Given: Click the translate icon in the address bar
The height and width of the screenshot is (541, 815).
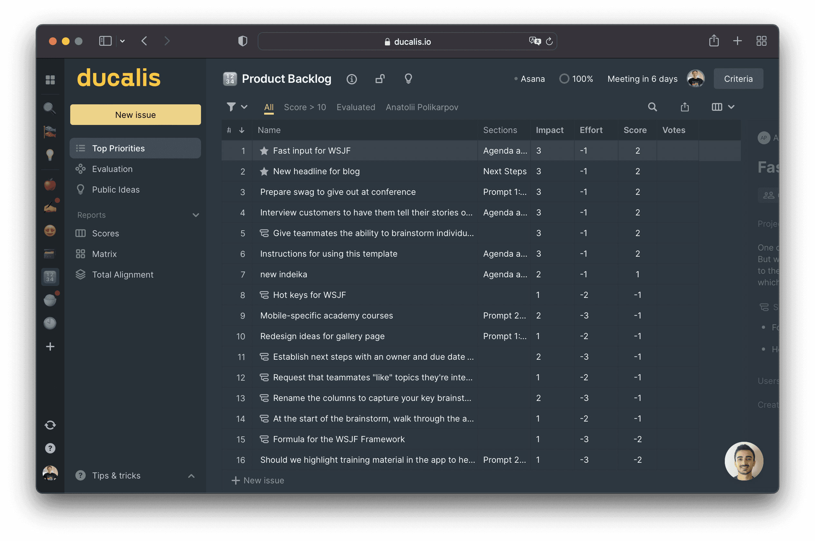Looking at the screenshot, I should point(534,41).
